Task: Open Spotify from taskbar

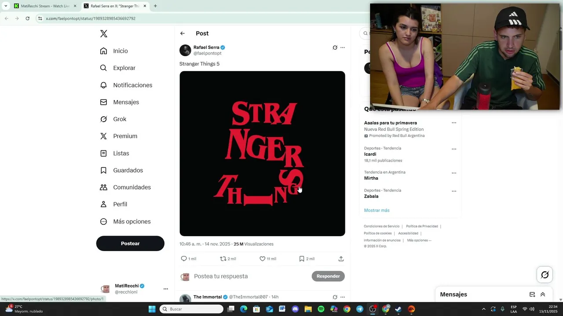Action: point(321,309)
